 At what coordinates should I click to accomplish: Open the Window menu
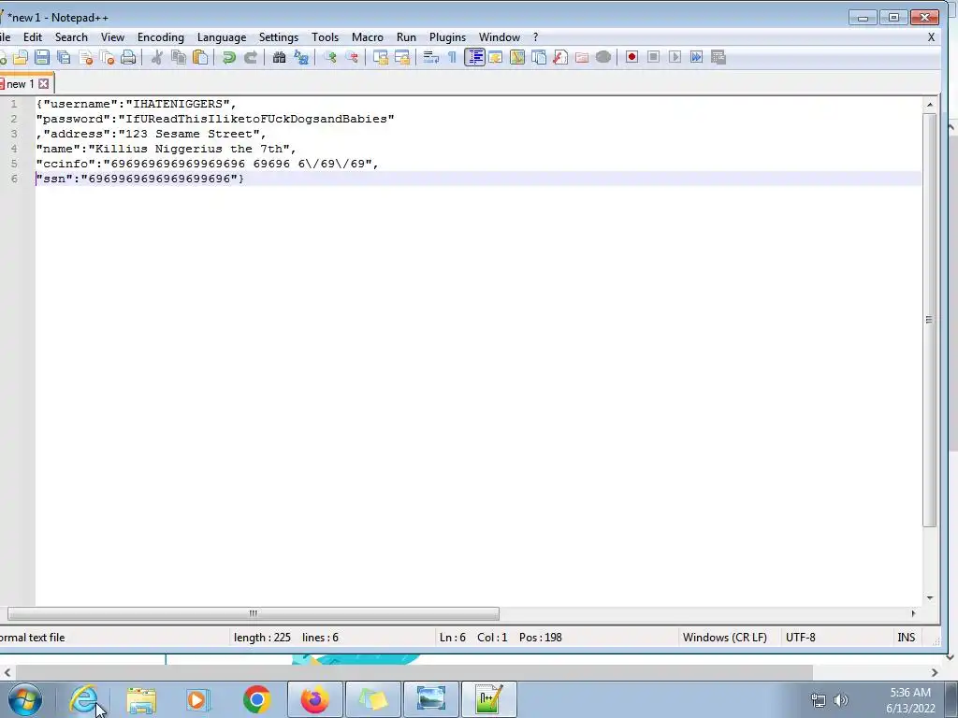[x=500, y=37]
